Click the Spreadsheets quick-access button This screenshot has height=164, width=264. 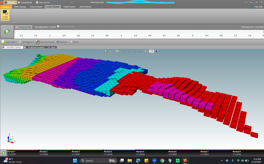click(25, 2)
